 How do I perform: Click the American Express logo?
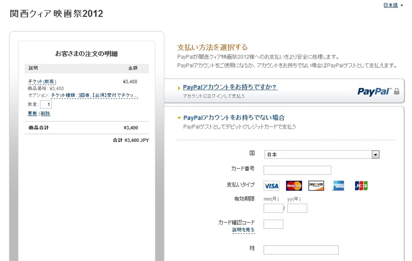tap(338, 186)
